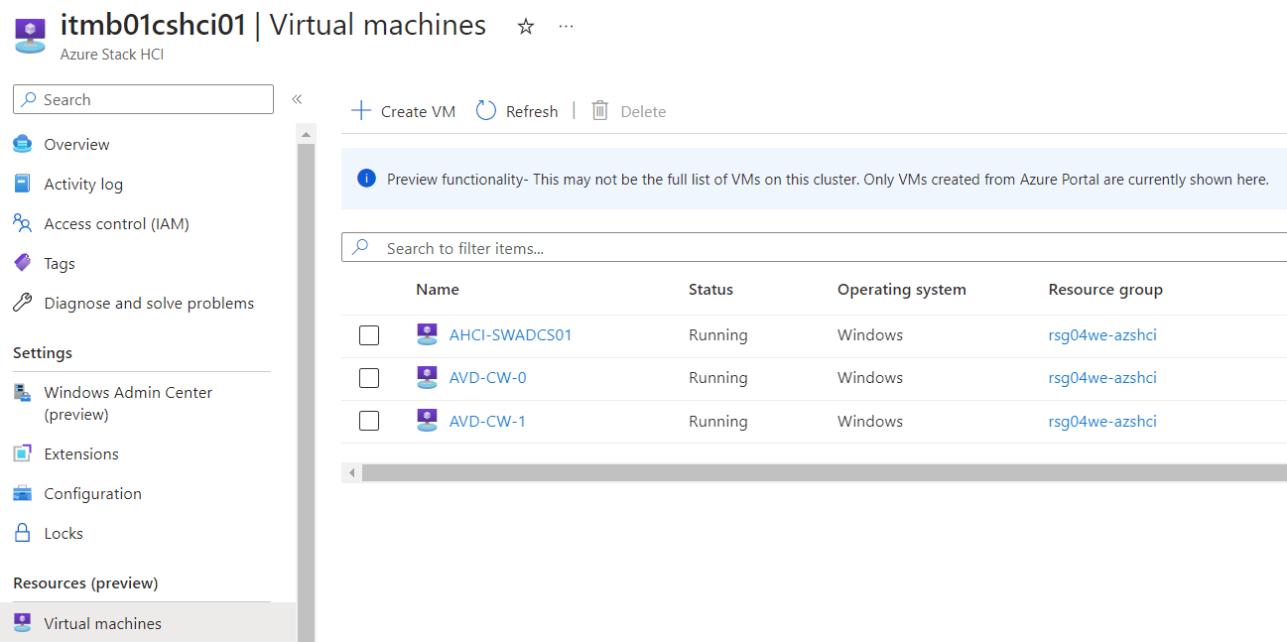The width and height of the screenshot is (1287, 642).
Task: Open Tags from the sidebar
Action: (x=59, y=264)
